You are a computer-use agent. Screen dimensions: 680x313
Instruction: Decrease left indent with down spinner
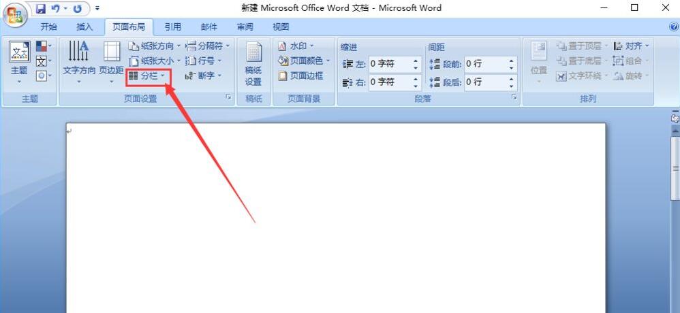pyautogui.click(x=416, y=68)
